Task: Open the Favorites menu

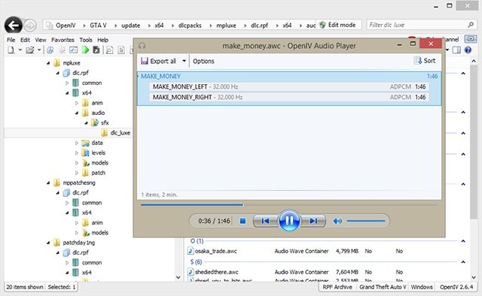Action: coord(63,40)
